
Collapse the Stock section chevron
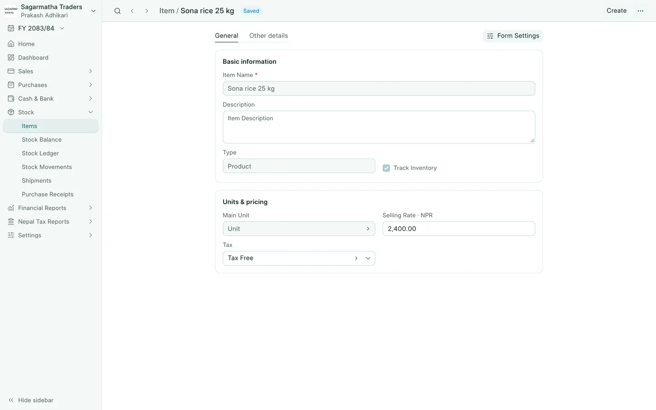pos(91,112)
